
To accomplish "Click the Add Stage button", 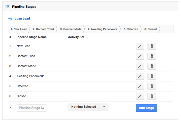I will tap(146, 108).
